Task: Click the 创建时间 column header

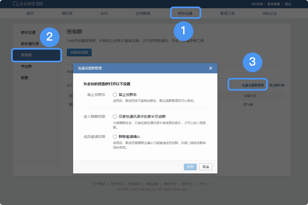Action: 250,96
